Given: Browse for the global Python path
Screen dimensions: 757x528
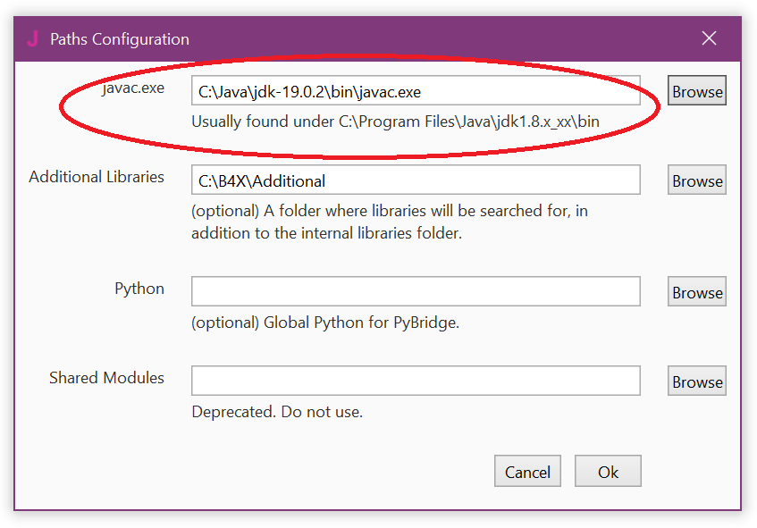Looking at the screenshot, I should 697,292.
